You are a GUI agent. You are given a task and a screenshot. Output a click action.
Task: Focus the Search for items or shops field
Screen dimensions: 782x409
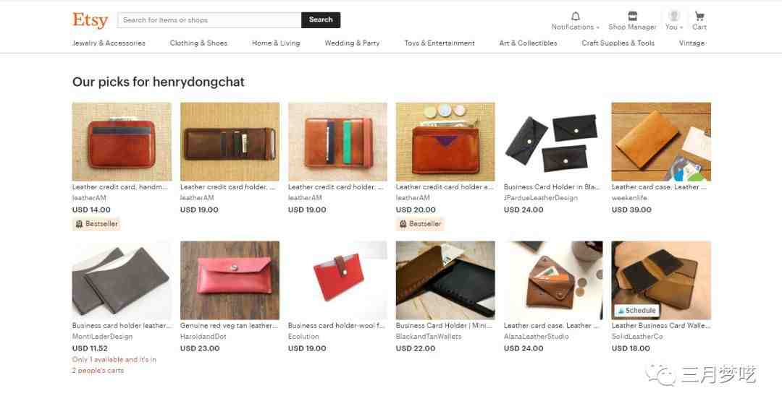(209, 20)
